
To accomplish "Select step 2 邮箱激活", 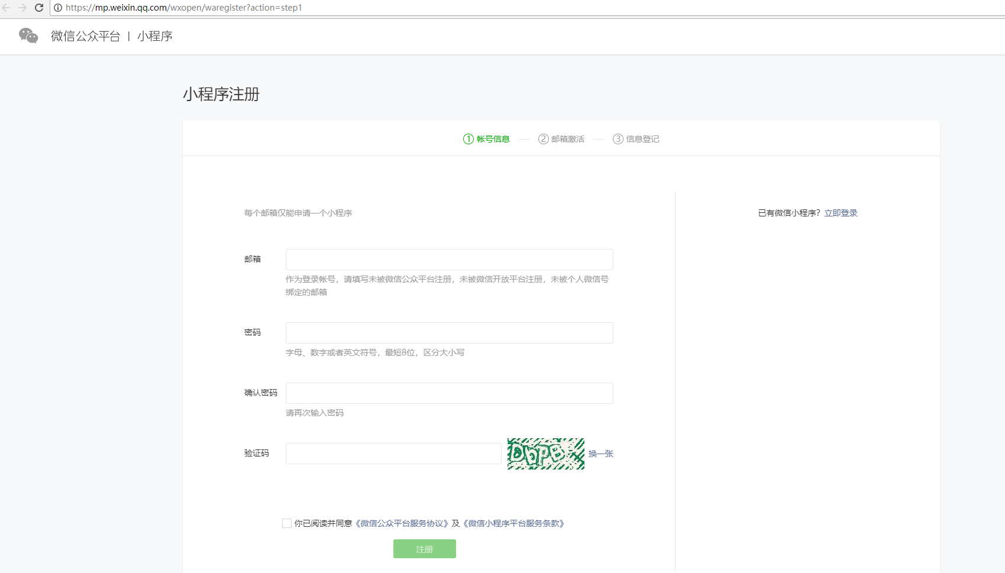I will 561,139.
